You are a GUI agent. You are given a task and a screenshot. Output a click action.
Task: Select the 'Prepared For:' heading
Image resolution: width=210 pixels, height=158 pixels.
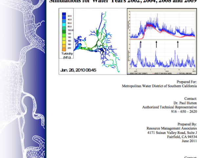[x=187, y=82]
